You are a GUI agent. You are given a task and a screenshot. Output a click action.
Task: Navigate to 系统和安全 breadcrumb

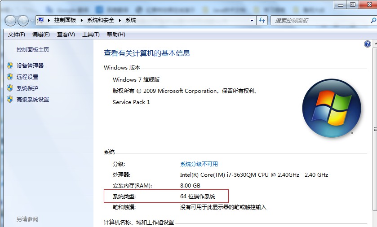(101, 20)
